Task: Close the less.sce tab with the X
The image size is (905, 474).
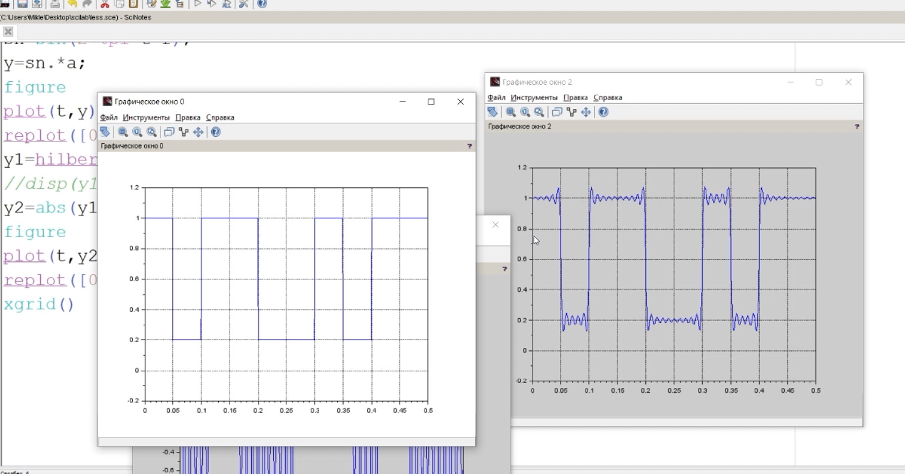Action: (x=8, y=32)
